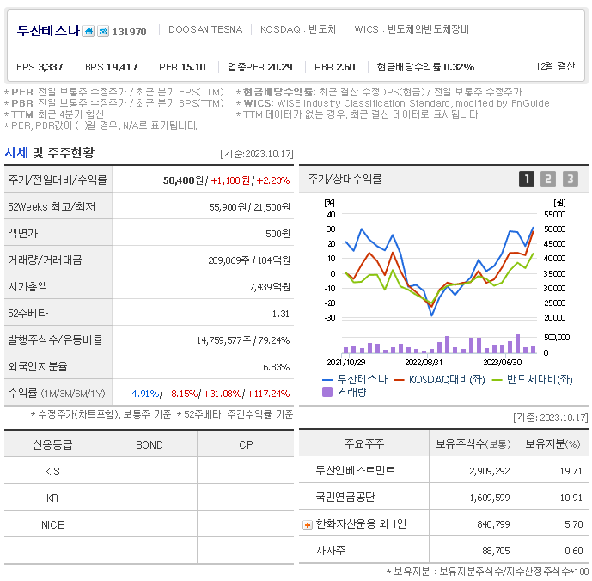
Task: Click the stock price relative return chart
Action: 439,266
